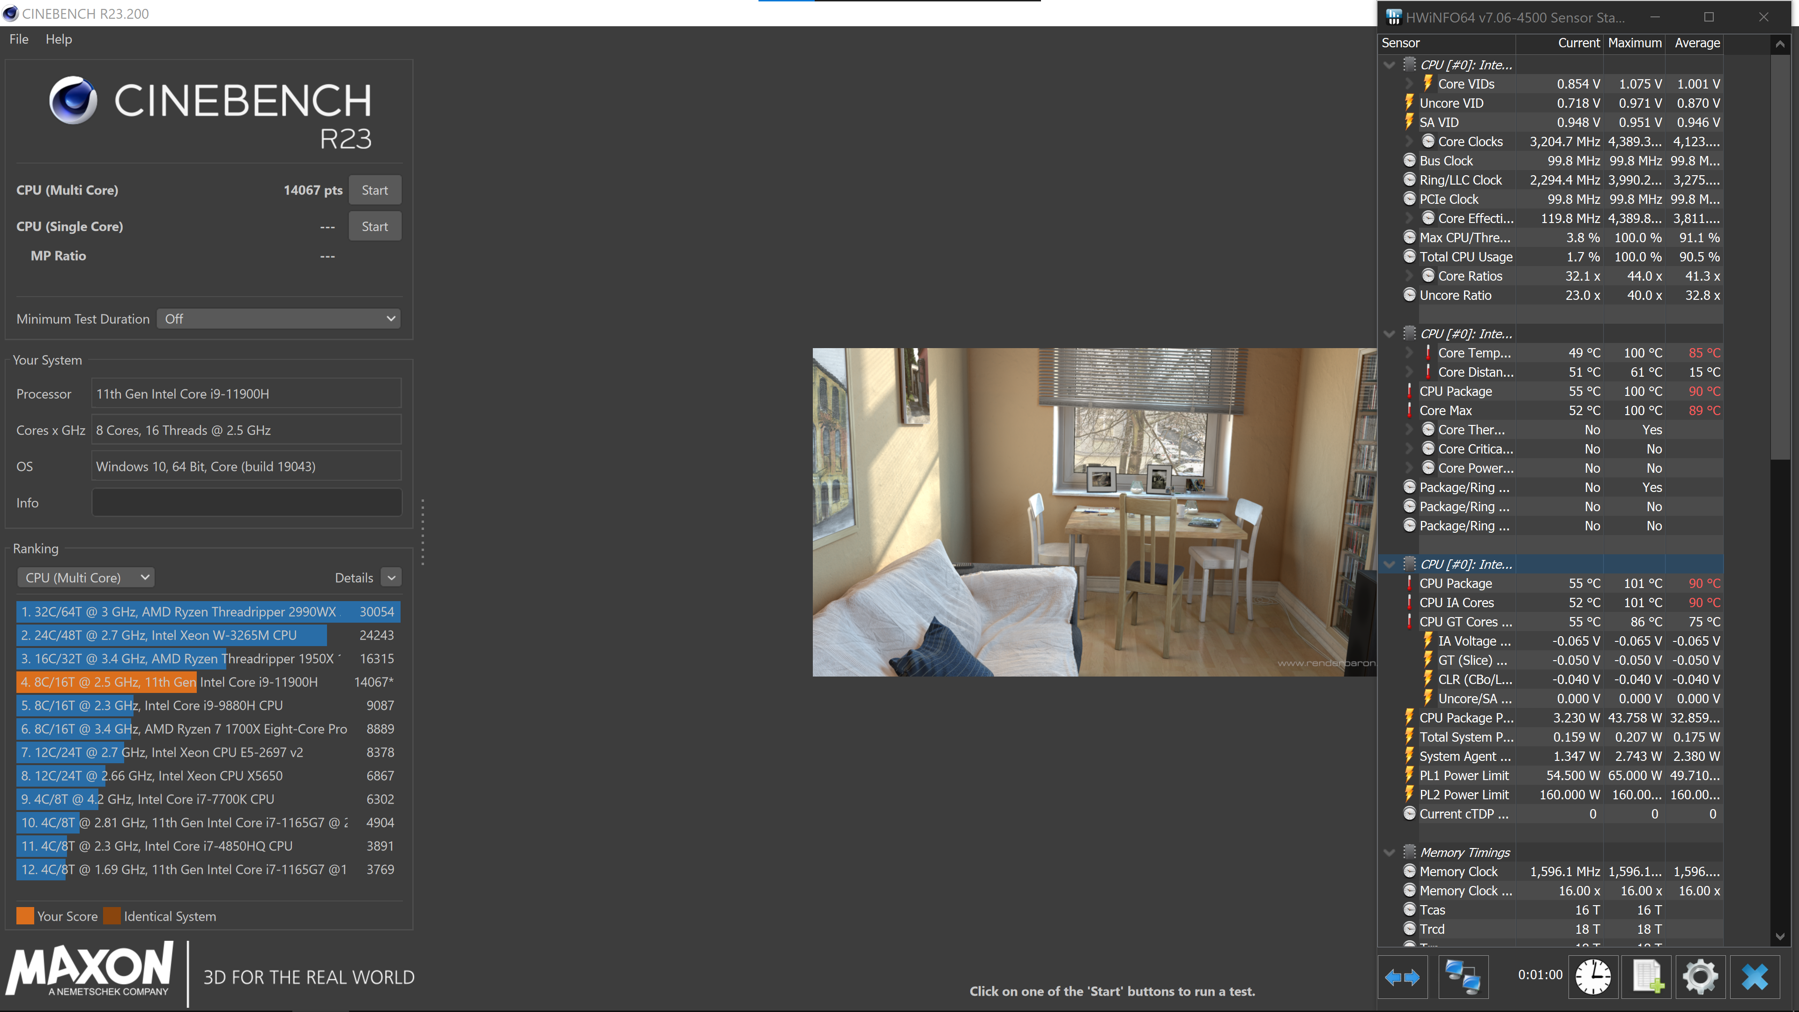Click the Current cTDP gauge icon
The width and height of the screenshot is (1799, 1012).
pos(1409,814)
